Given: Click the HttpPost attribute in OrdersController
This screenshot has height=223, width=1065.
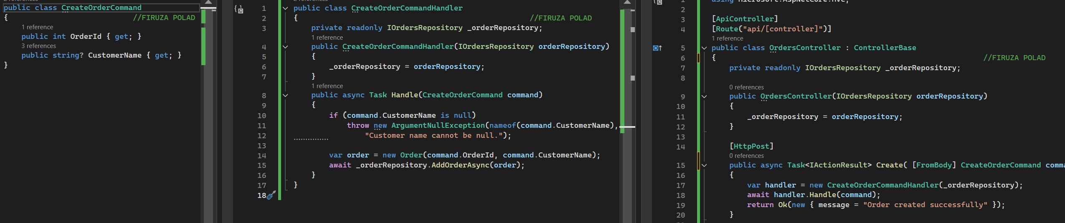Looking at the screenshot, I should [x=751, y=146].
